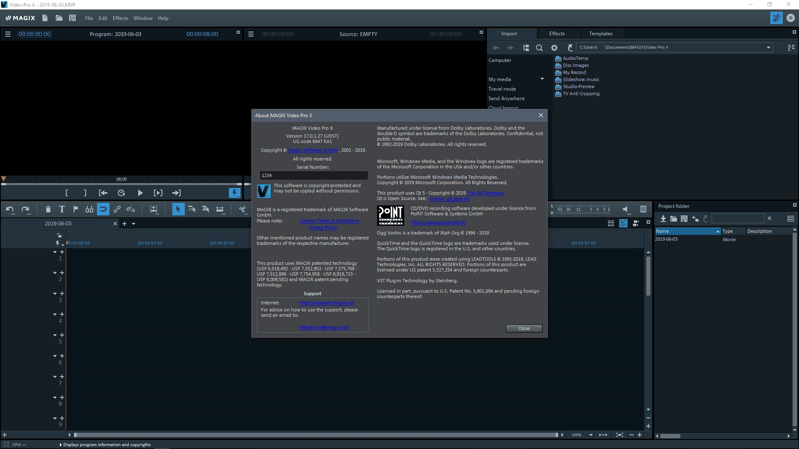Image resolution: width=799 pixels, height=449 pixels.
Task: Click the Media Pool search magnifier icon
Action: (x=539, y=48)
